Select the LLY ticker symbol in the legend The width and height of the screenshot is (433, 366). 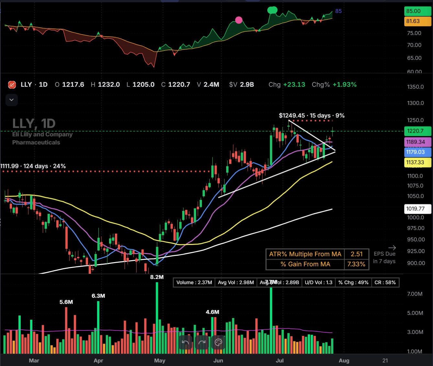tap(26, 84)
